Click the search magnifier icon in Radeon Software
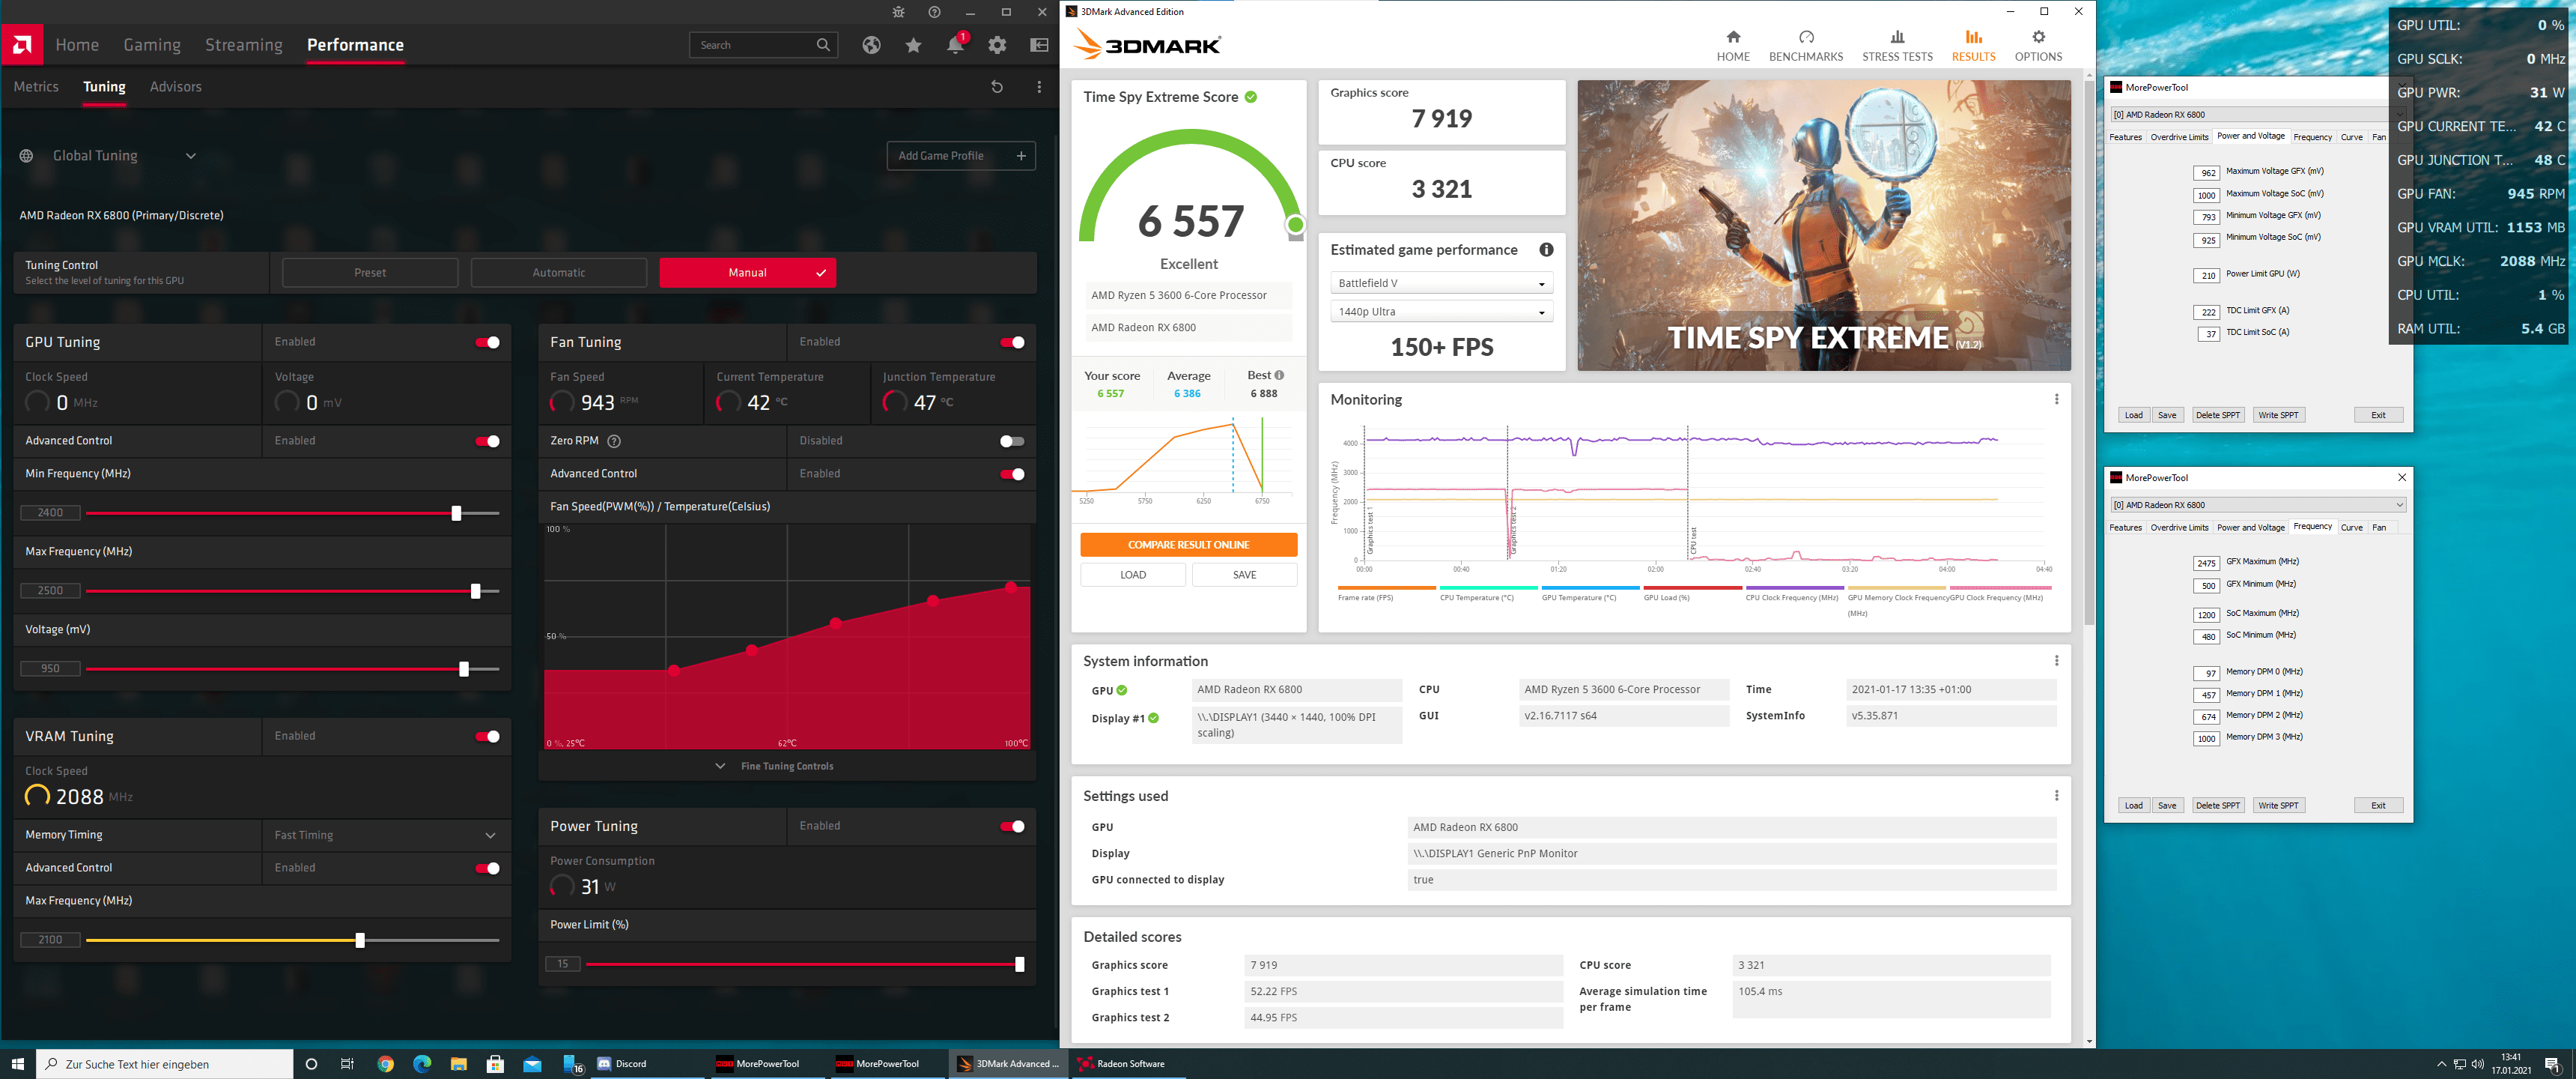Screen dimensions: 2576x1079 point(823,45)
